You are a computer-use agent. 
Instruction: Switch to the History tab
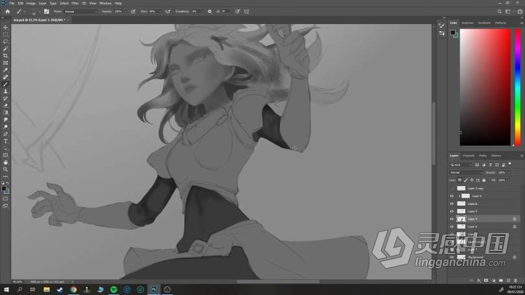tap(496, 156)
